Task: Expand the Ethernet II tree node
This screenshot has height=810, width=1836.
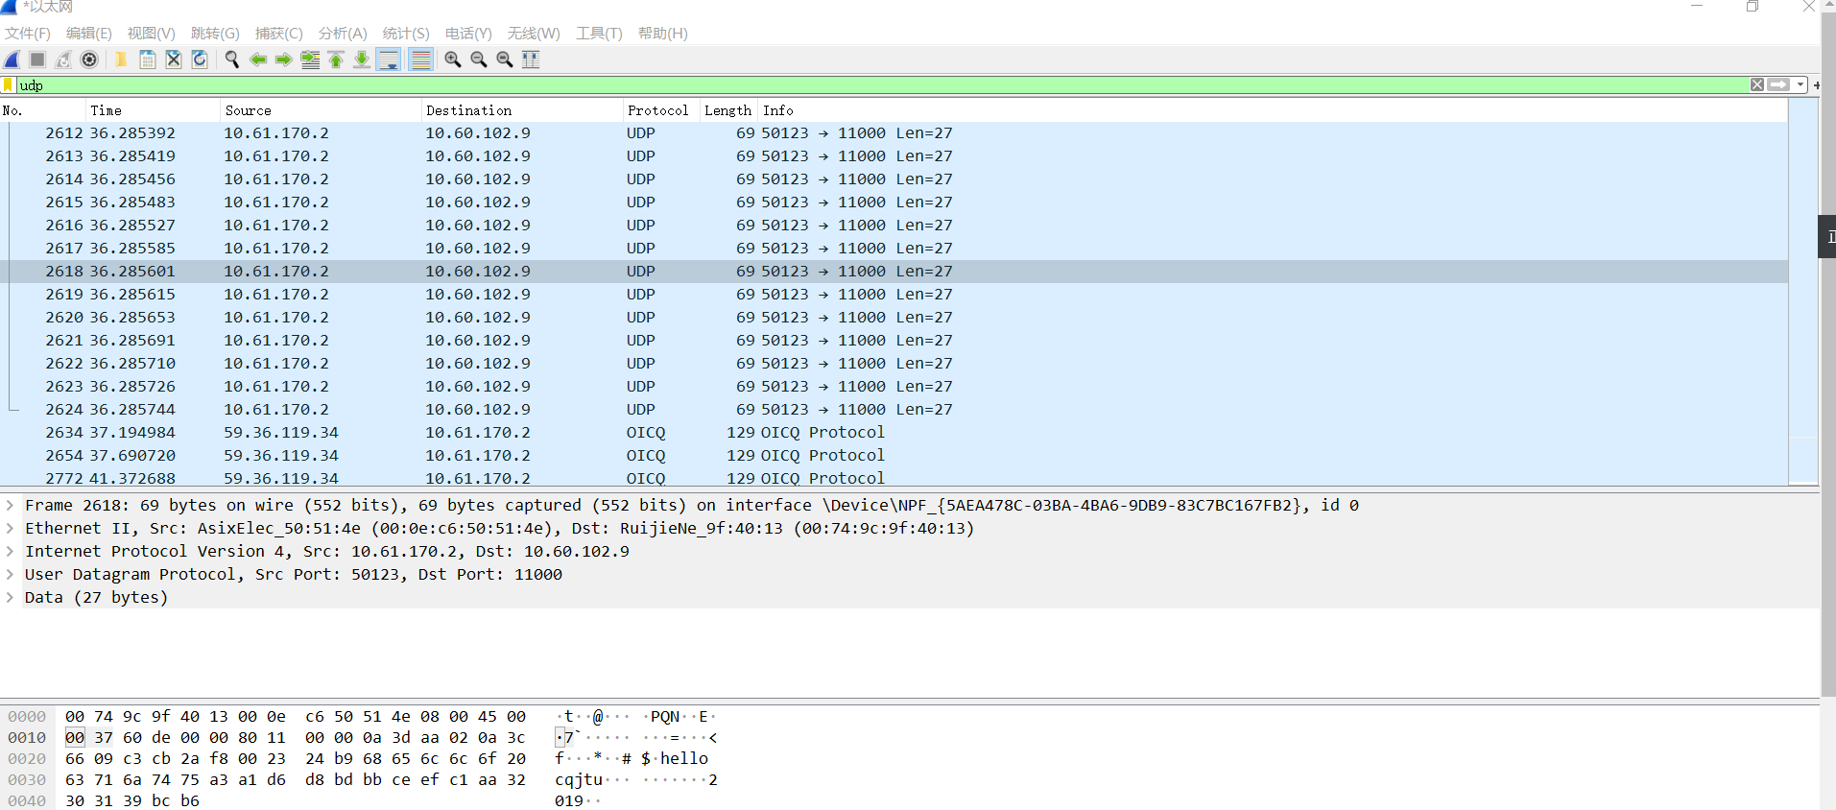Action: point(10,528)
